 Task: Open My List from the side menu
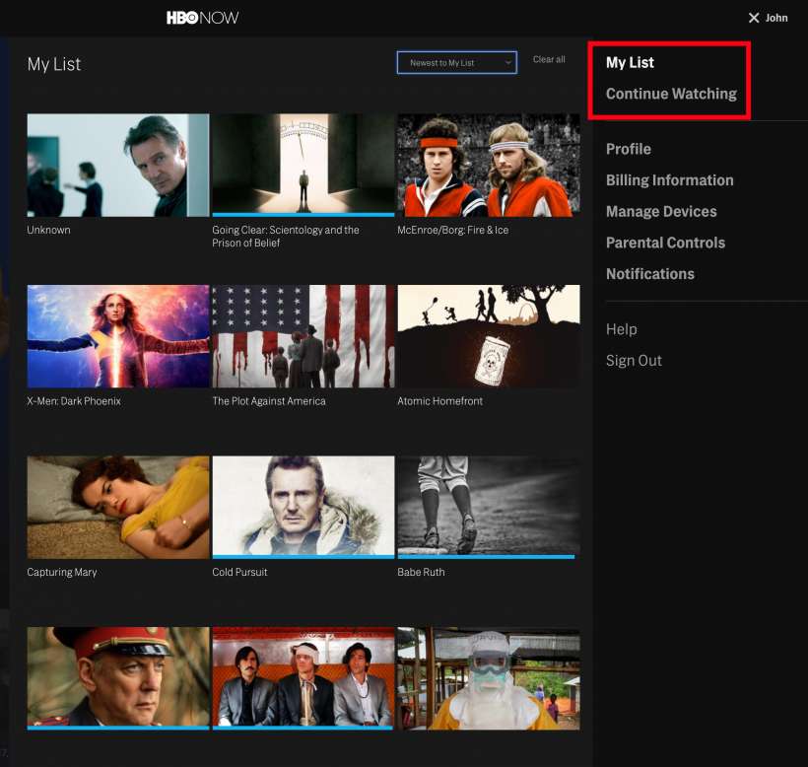pyautogui.click(x=630, y=62)
